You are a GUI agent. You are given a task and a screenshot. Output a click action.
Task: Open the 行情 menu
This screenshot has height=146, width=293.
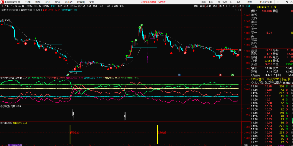28,2
